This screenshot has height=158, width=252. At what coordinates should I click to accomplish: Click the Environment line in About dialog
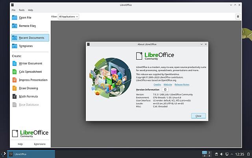[x=158, y=98]
